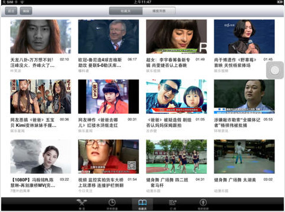Open thumbnail of 尚于博《野草莓》首映 video
Screen dimensions: 285x212
click(x=244, y=36)
